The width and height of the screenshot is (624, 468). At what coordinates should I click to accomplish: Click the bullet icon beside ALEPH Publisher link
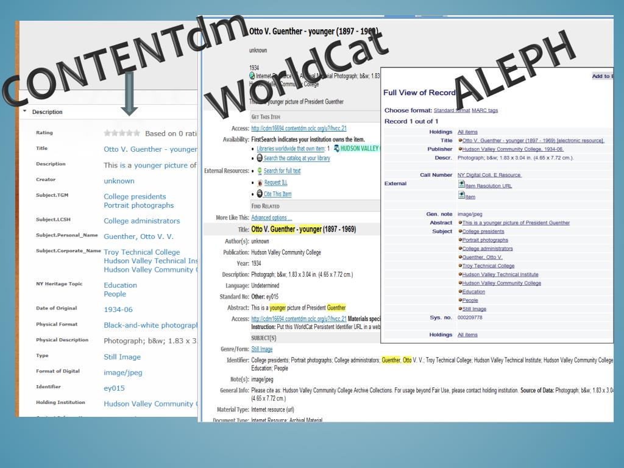pos(460,149)
